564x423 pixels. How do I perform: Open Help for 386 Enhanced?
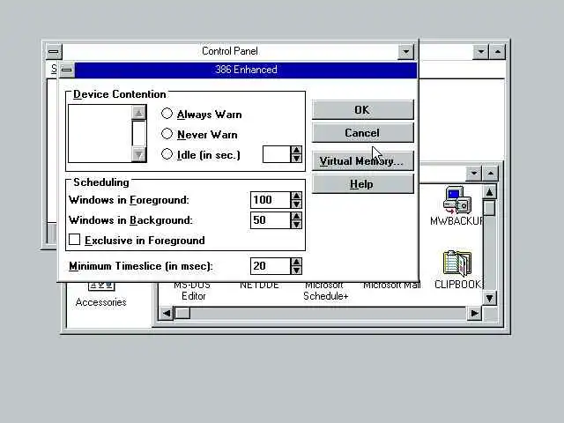[362, 184]
